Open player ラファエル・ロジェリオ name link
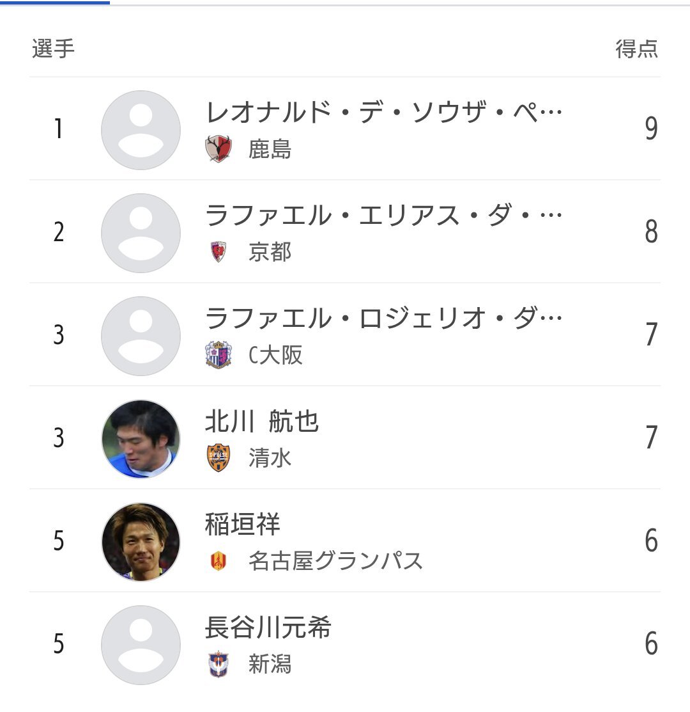The height and width of the screenshot is (712, 690). click(x=383, y=319)
